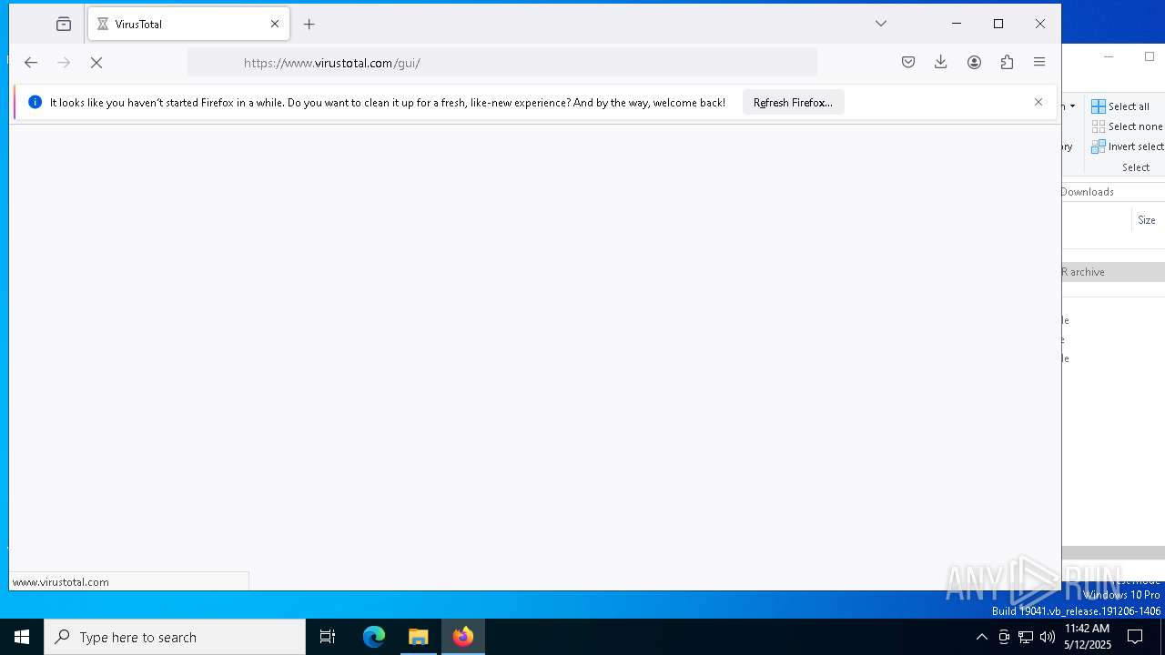Click Invert selection in File Explorer
The height and width of the screenshot is (655, 1165).
1127,146
